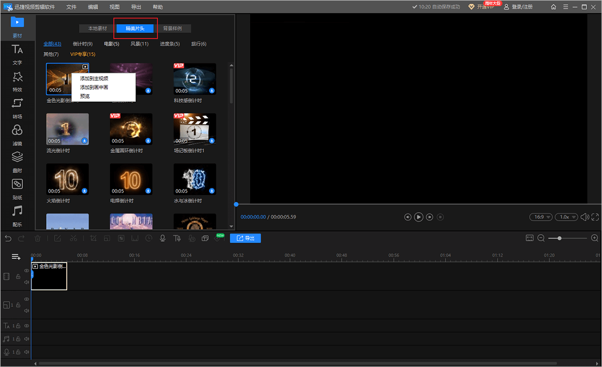602x367 pixels.
Task: Click the add track icon above timeline
Action: coord(16,257)
